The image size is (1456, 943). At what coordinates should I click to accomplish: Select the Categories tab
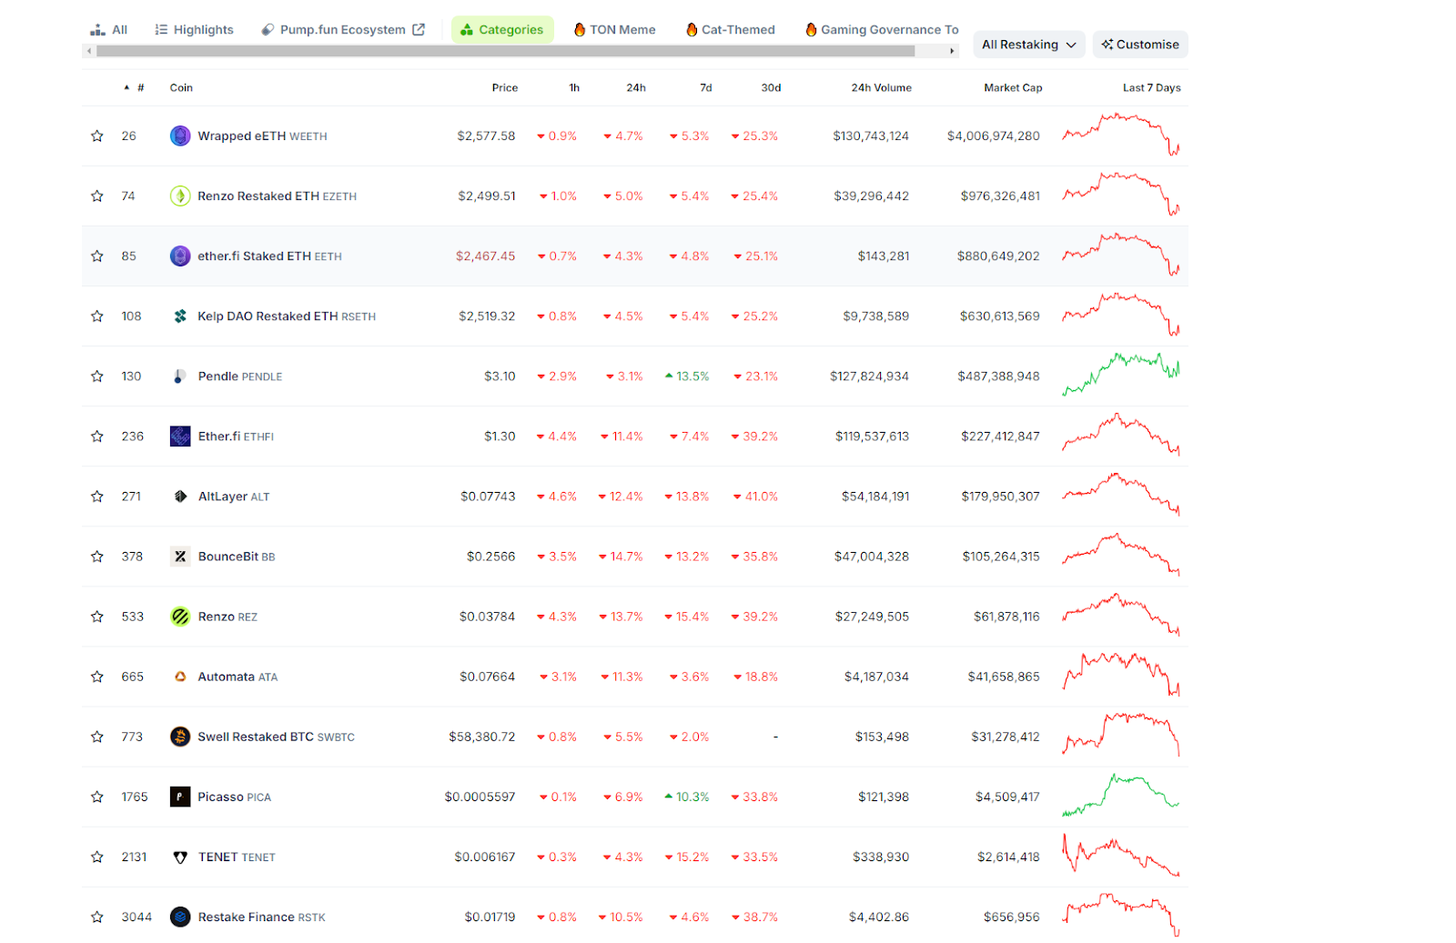[x=502, y=30]
